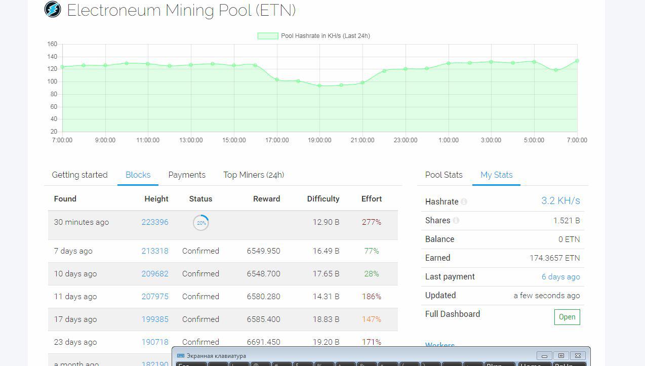Screen dimensions: 645x366
Task: Switch to the Payments tab
Action: click(187, 175)
